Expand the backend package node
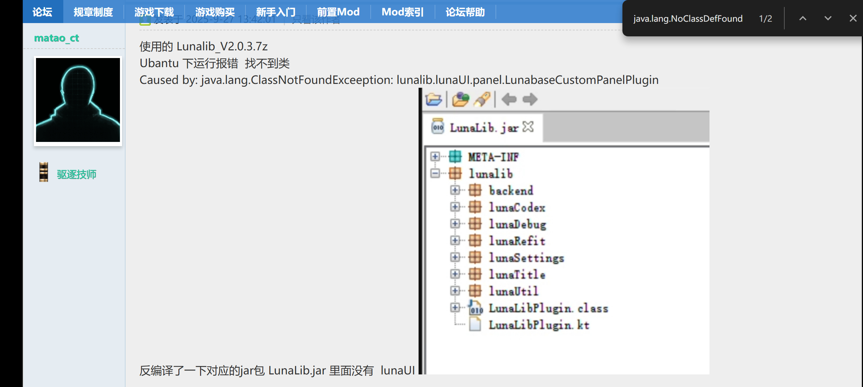This screenshot has height=387, width=863. [x=455, y=190]
